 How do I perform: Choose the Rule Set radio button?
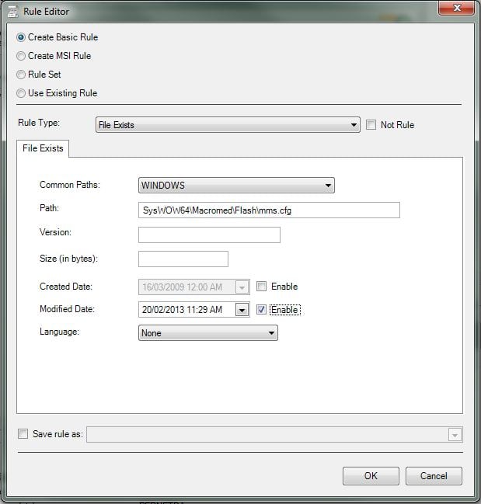pos(21,75)
